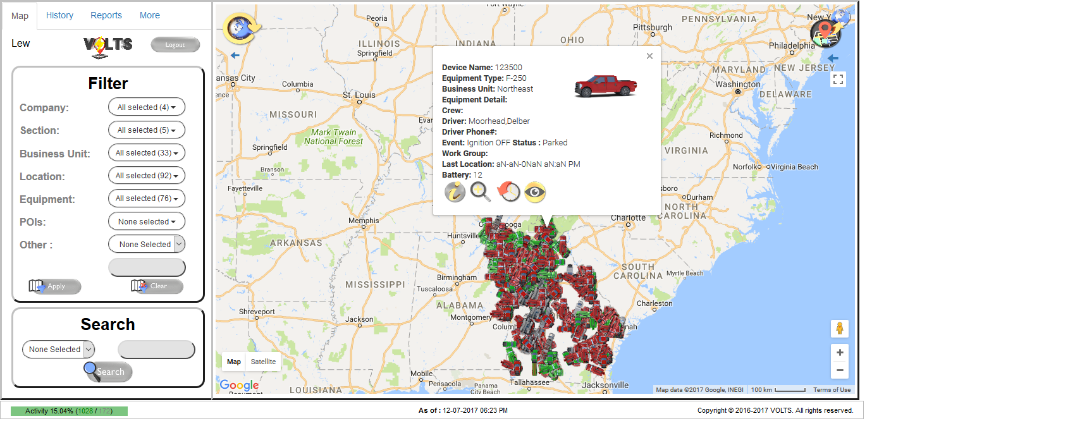Click the Activity progress bar
Screen dimensions: 1075x421
coord(69,411)
